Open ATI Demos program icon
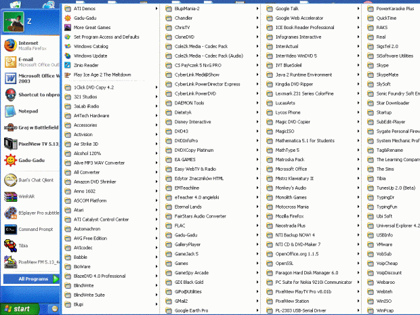Screen dimensions: 420x315 [68, 9]
